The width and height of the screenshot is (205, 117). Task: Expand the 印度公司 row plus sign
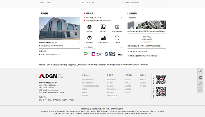tap(79, 51)
